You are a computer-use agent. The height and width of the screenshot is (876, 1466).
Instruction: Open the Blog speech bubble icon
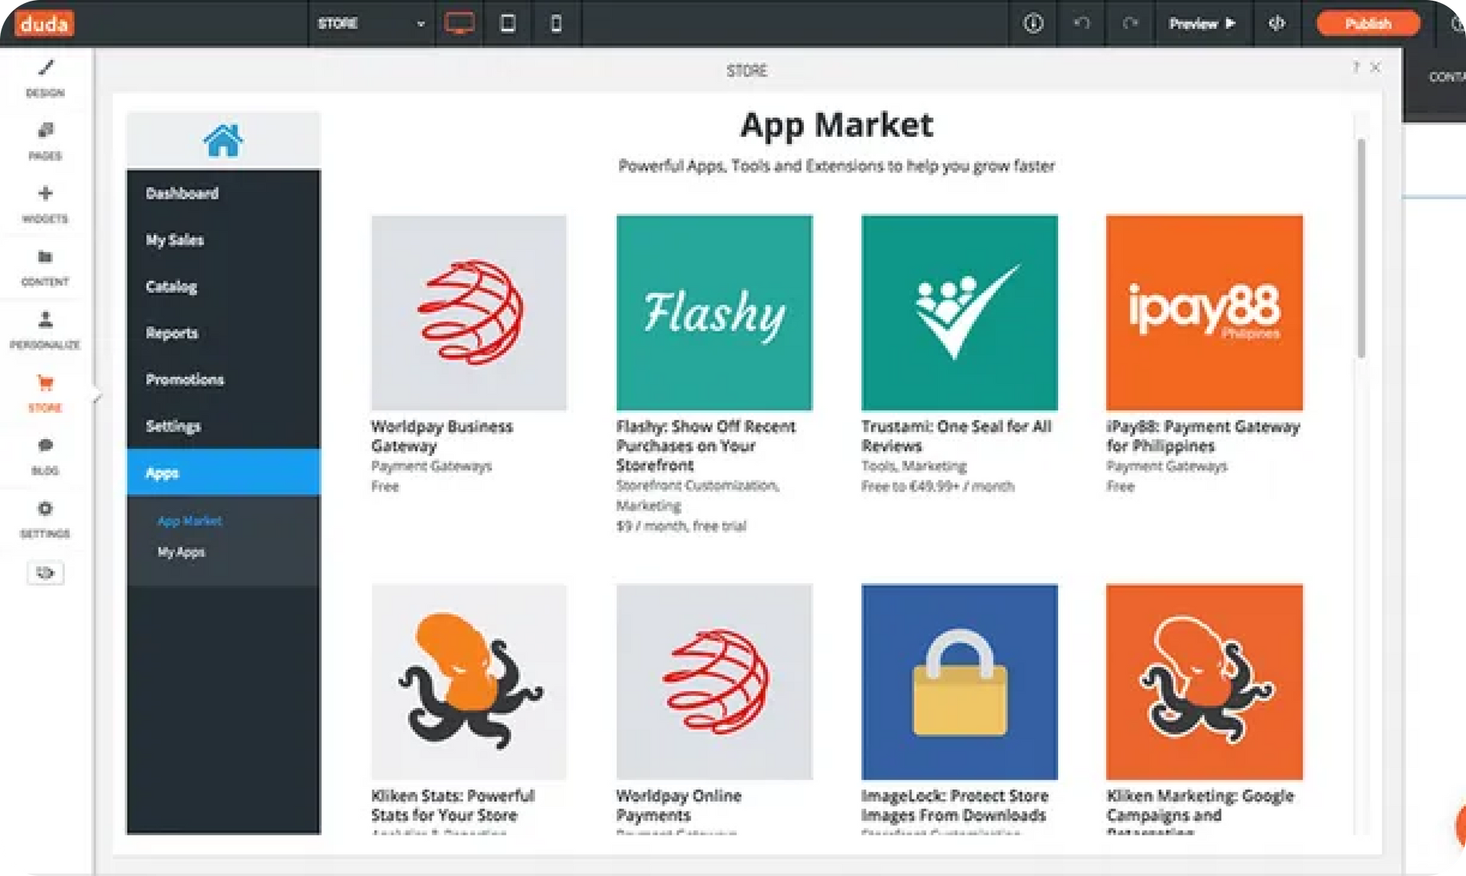point(46,446)
